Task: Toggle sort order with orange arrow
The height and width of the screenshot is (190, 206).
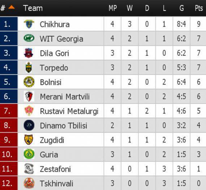Action: pos(12,7)
